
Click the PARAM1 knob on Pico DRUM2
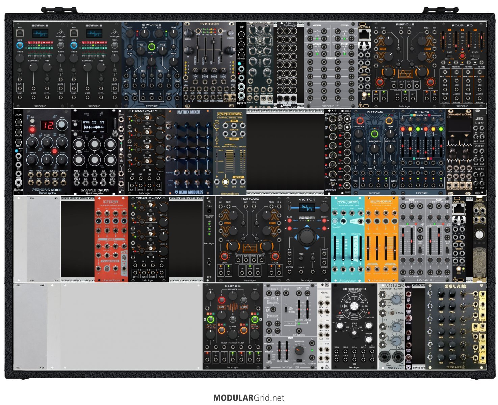click(x=19, y=121)
